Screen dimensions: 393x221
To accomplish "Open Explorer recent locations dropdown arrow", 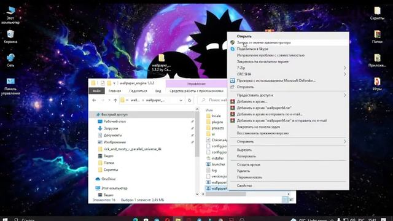I will pyautogui.click(x=109, y=100).
